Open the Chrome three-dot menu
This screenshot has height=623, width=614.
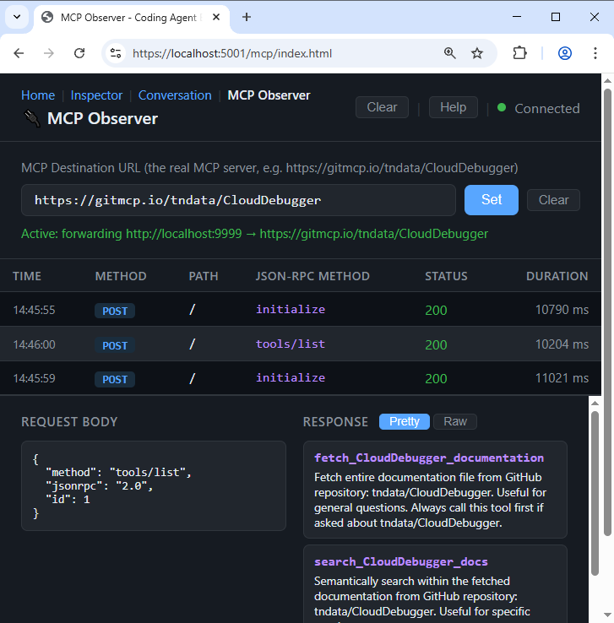pos(595,53)
